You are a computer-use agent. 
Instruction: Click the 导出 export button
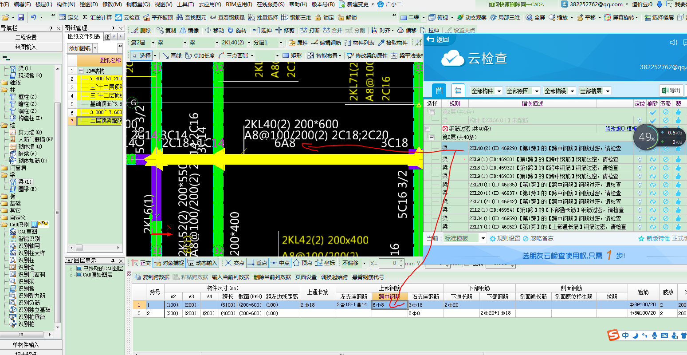click(671, 91)
